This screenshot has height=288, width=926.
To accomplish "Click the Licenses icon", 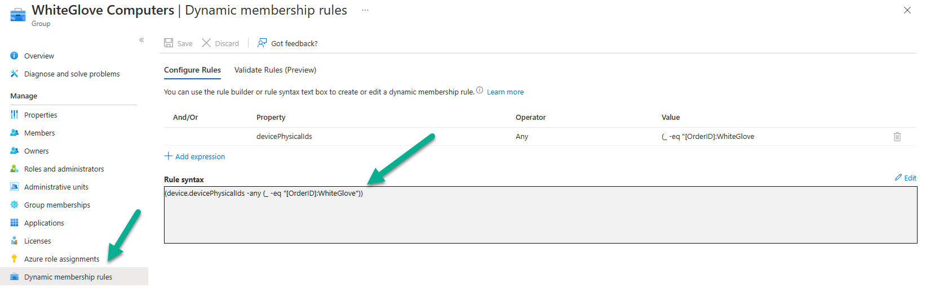I will [14, 241].
